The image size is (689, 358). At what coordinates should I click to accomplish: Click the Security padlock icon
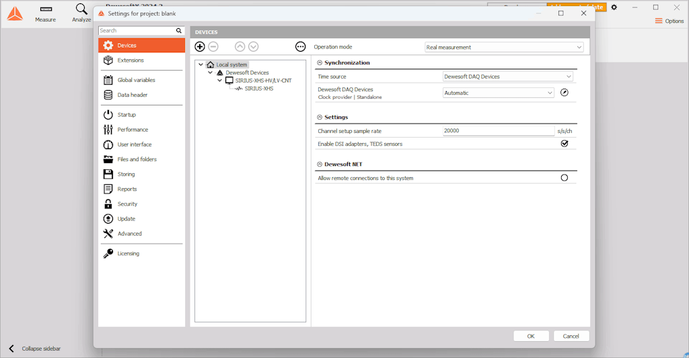(108, 204)
